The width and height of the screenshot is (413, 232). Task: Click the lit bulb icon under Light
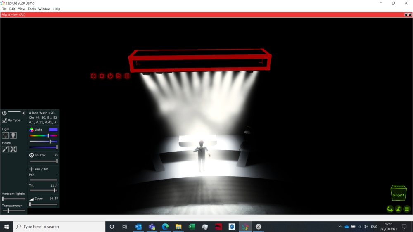[13, 135]
